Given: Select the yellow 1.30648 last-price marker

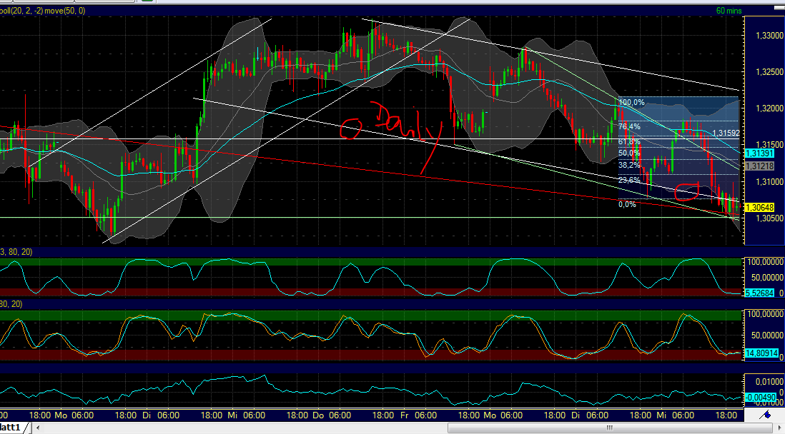Looking at the screenshot, I should click(761, 206).
